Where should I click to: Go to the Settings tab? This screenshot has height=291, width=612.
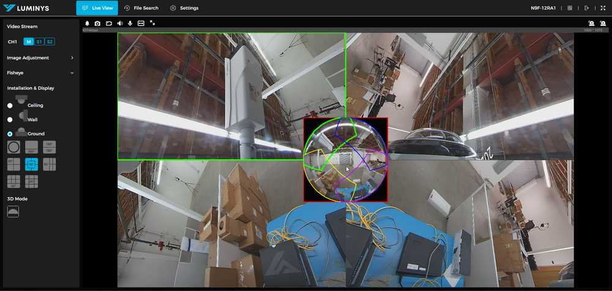pos(184,8)
